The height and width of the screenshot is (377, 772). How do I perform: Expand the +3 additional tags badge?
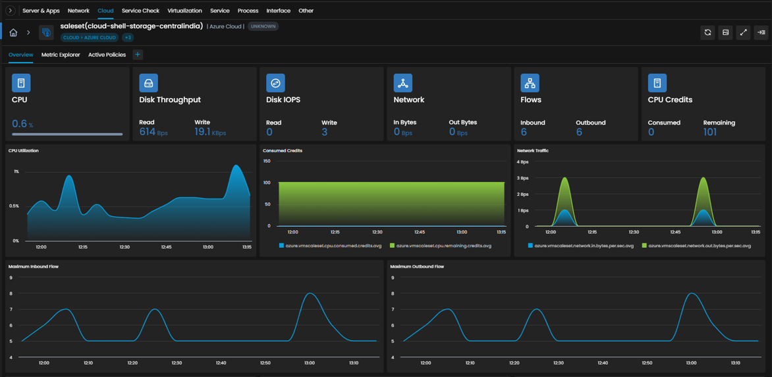(x=127, y=38)
